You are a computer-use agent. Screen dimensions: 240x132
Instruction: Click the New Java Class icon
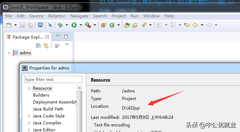click(112, 25)
